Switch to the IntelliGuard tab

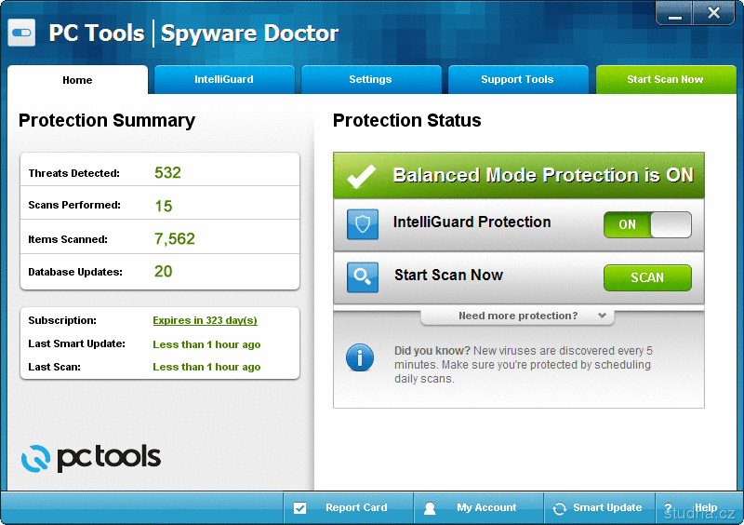(224, 80)
